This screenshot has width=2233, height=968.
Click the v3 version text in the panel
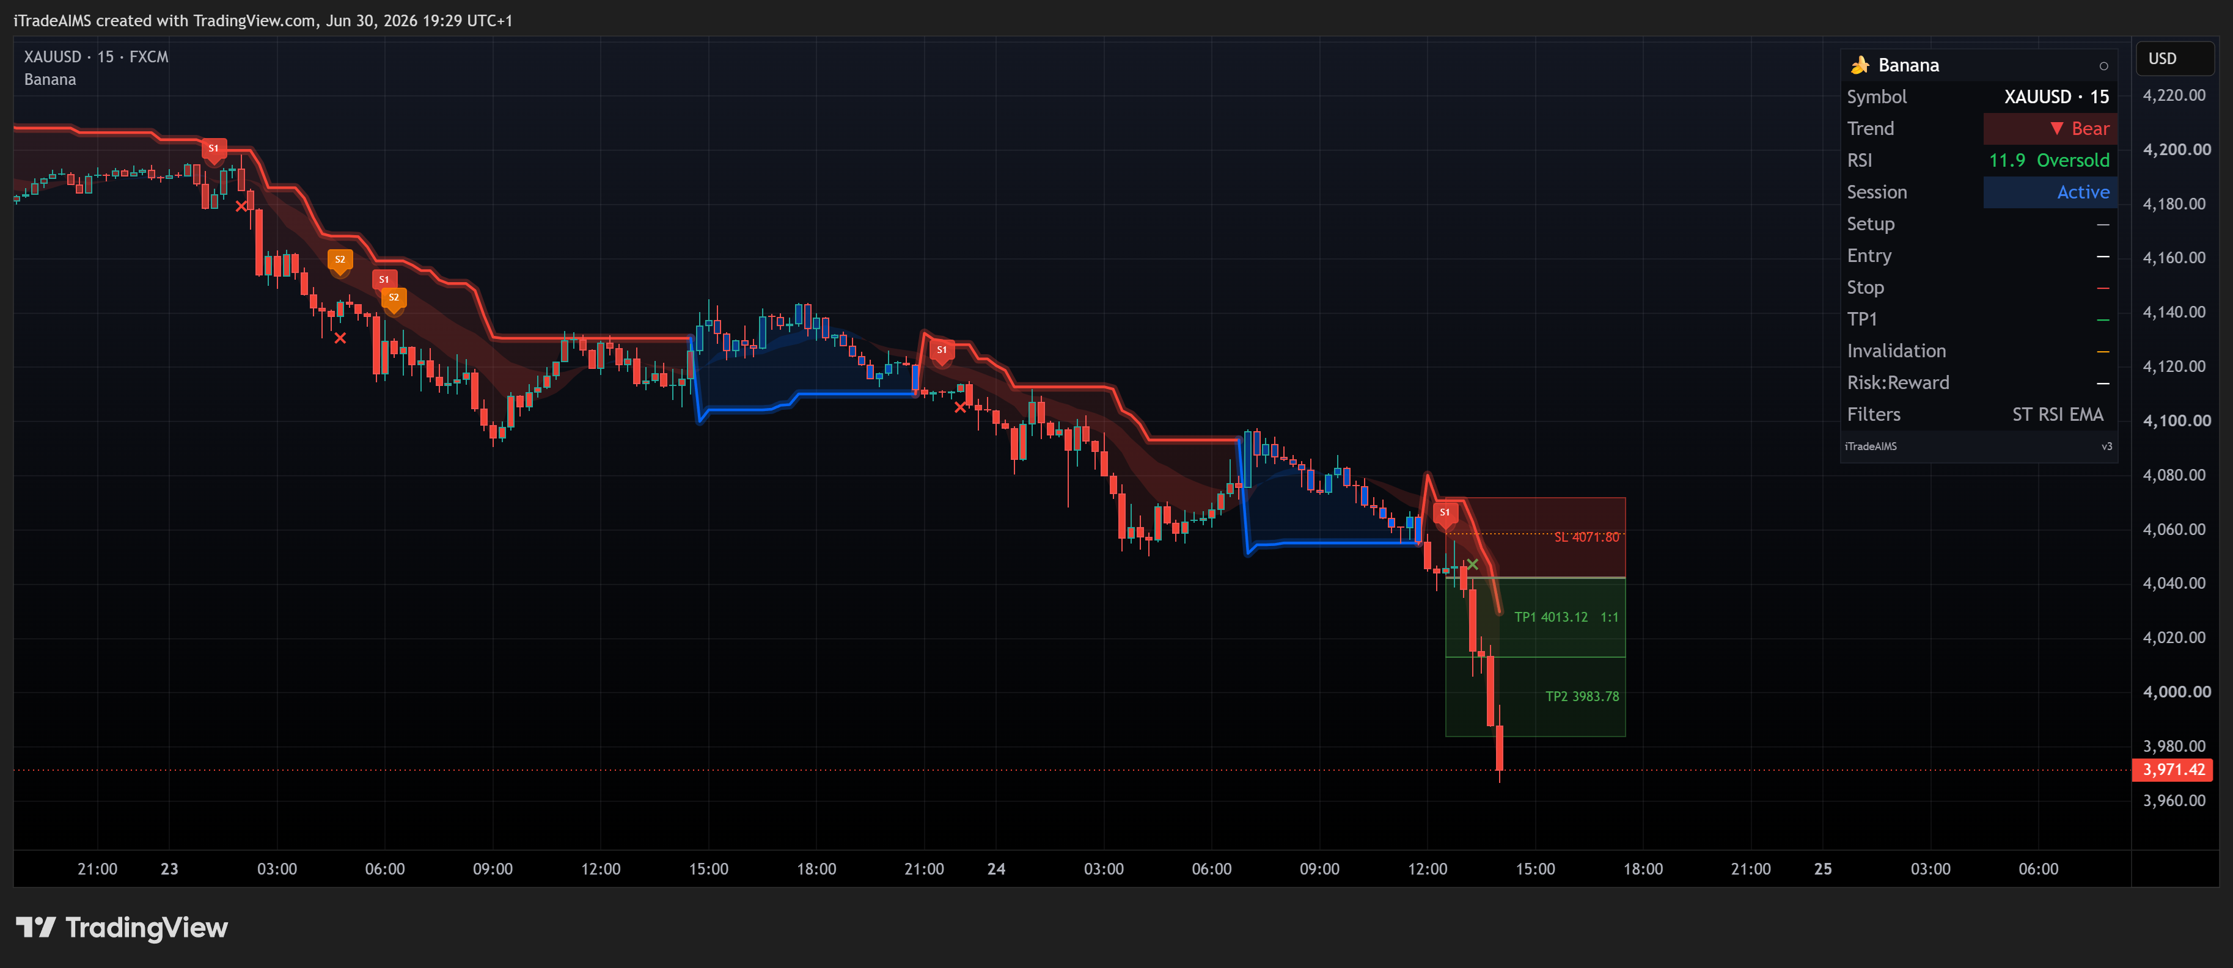coord(2106,446)
